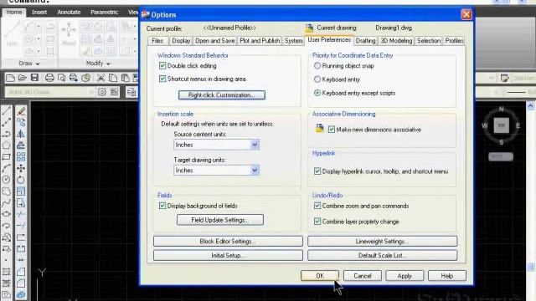Click the Workspace Settings gear icon

102,92
